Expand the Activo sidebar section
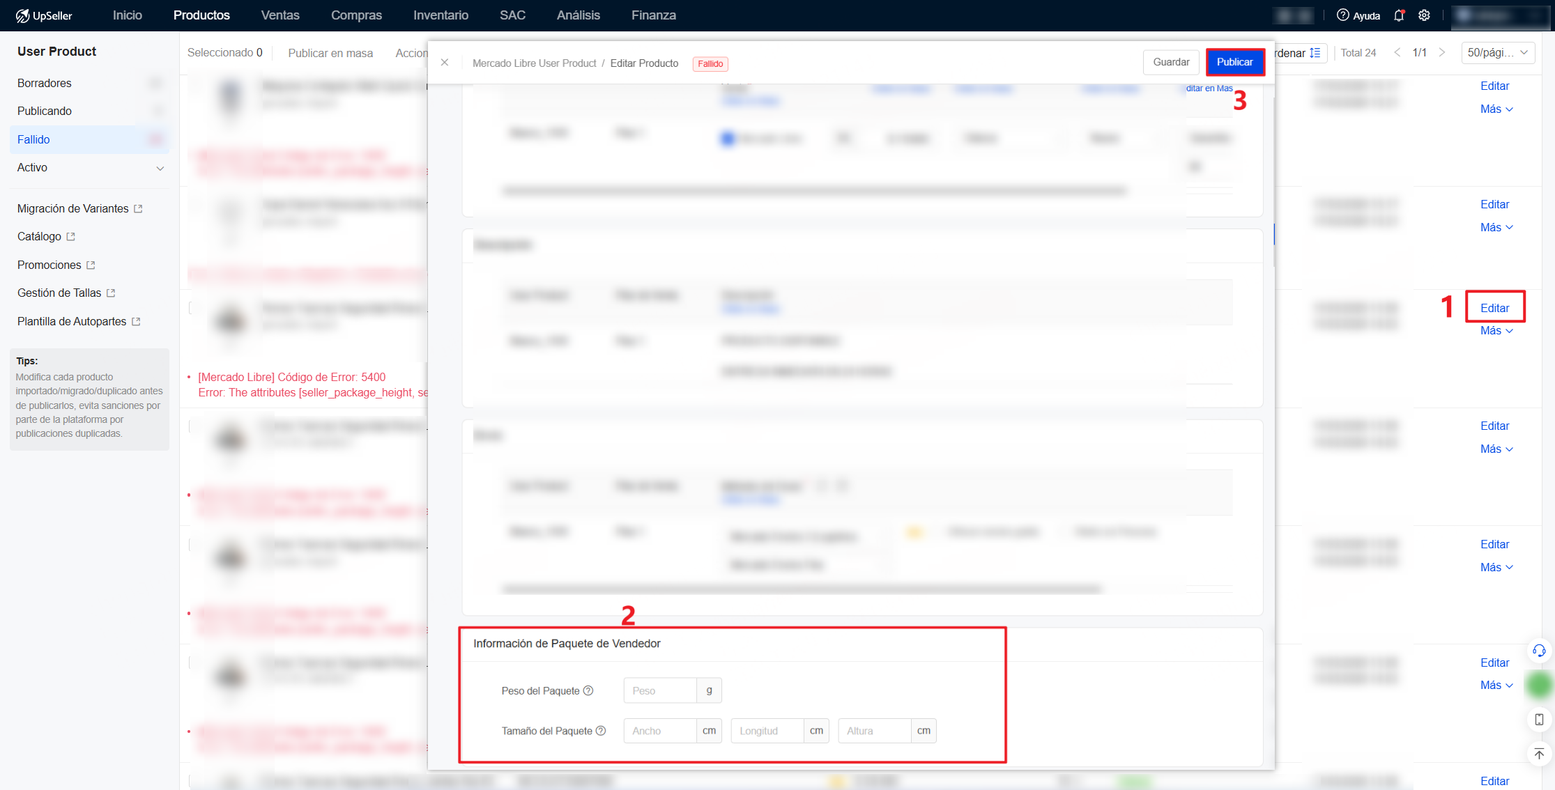 160,168
